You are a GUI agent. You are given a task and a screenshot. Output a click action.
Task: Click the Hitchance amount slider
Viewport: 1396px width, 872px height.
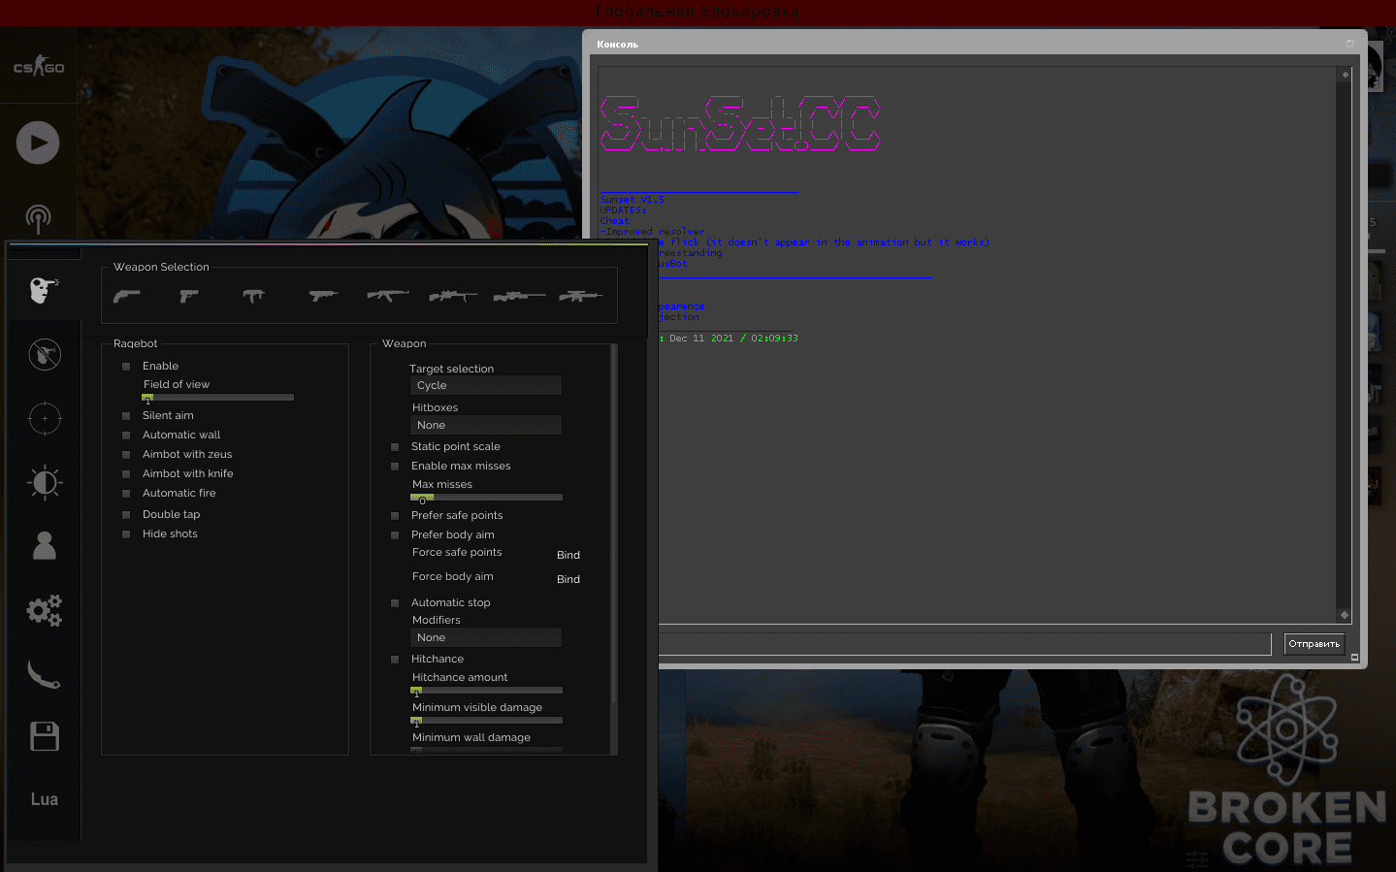pos(487,690)
